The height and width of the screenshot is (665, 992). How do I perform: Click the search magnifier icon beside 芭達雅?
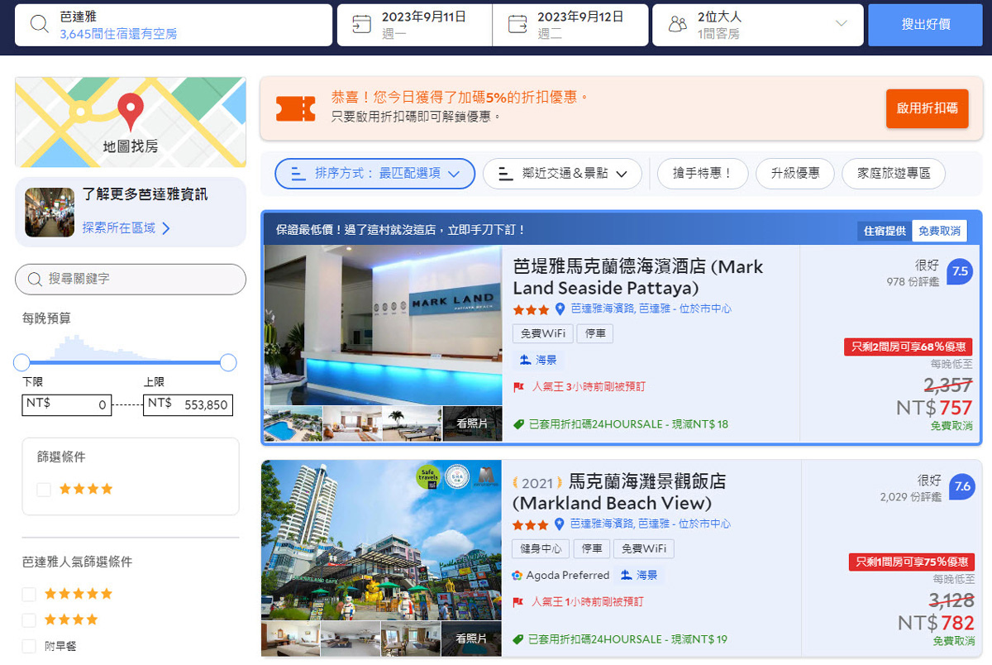pos(40,24)
